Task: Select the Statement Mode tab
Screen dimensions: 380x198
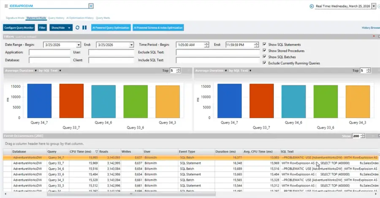Action: pyautogui.click(x=36, y=18)
